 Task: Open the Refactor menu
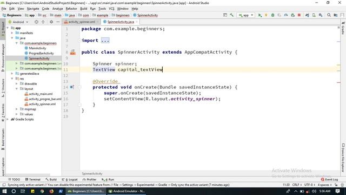click(71, 9)
